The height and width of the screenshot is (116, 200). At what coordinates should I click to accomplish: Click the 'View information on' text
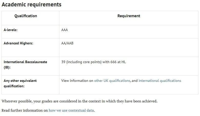click(77, 81)
